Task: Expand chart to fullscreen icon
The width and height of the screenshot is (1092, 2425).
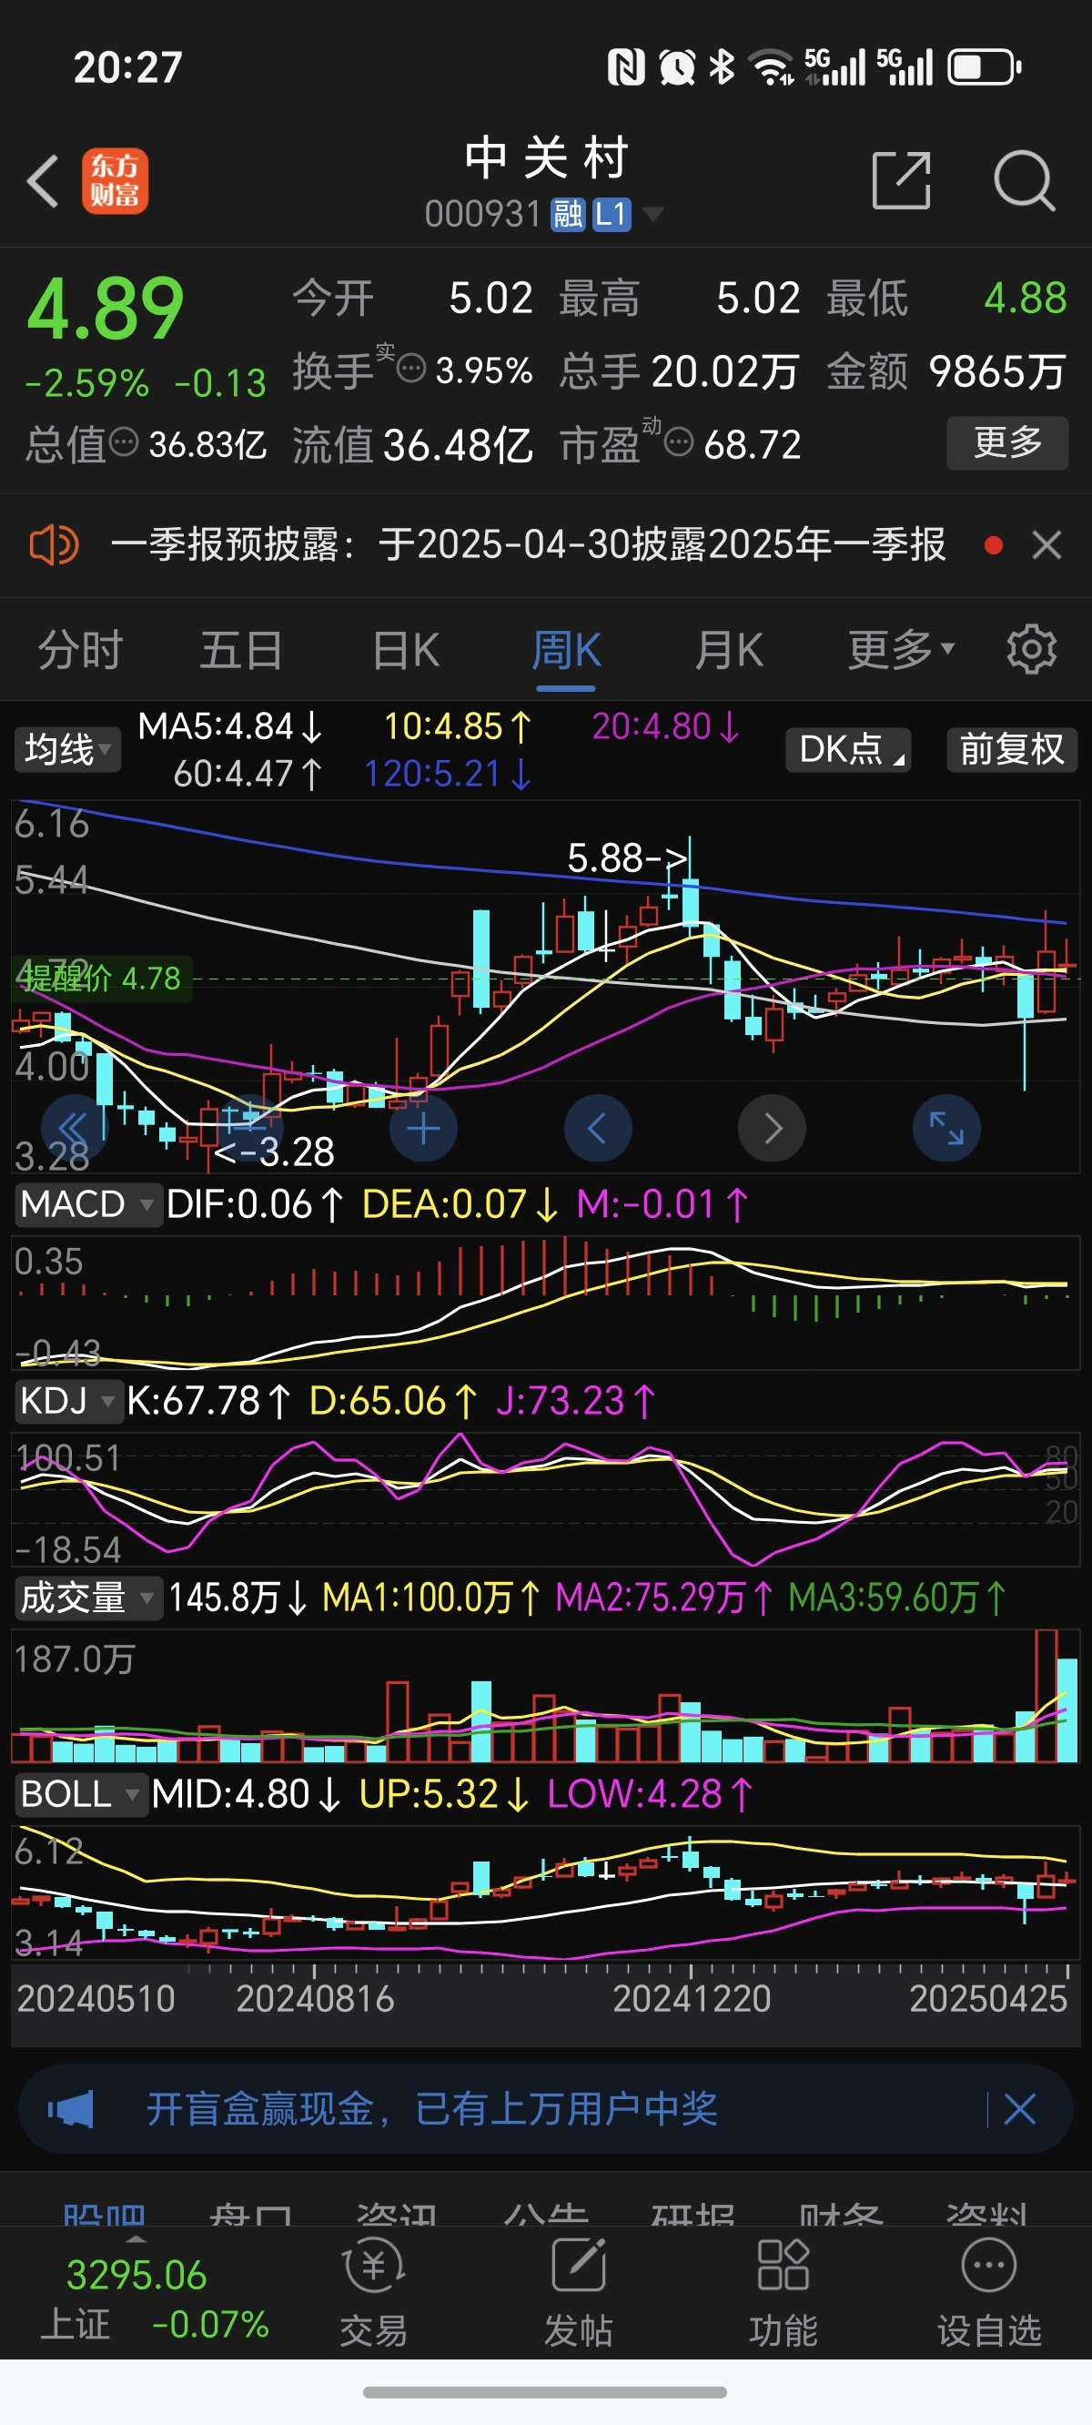Action: 946,1128
